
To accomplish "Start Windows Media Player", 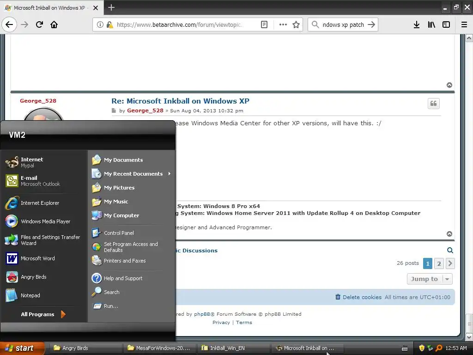I will coord(44,221).
